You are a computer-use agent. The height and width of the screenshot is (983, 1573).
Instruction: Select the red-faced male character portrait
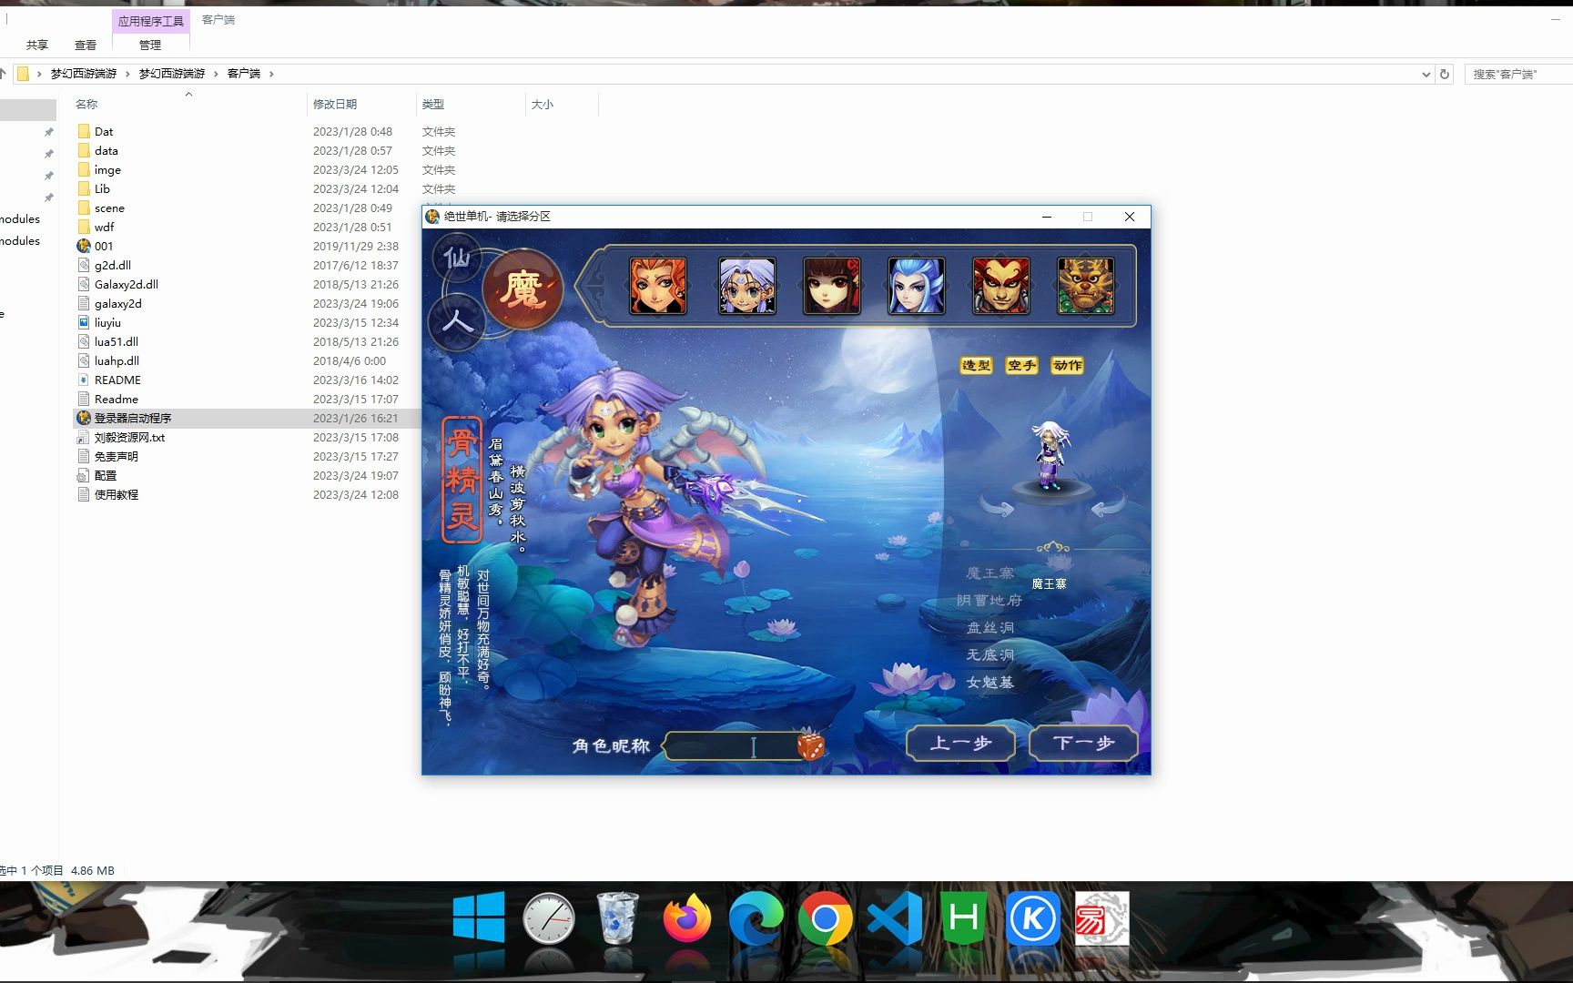pos(1001,286)
